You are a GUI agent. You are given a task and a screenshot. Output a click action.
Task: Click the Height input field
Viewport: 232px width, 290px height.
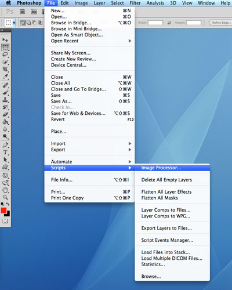click(193, 23)
